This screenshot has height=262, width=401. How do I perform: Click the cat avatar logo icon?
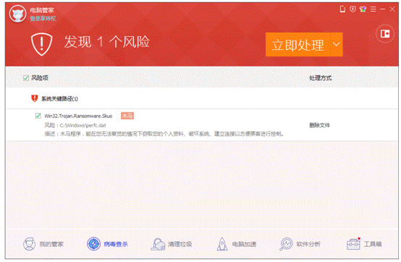click(x=17, y=14)
